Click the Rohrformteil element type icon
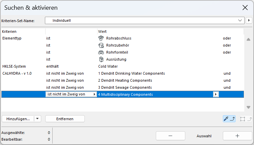The width and height of the screenshot is (254, 145). click(101, 52)
